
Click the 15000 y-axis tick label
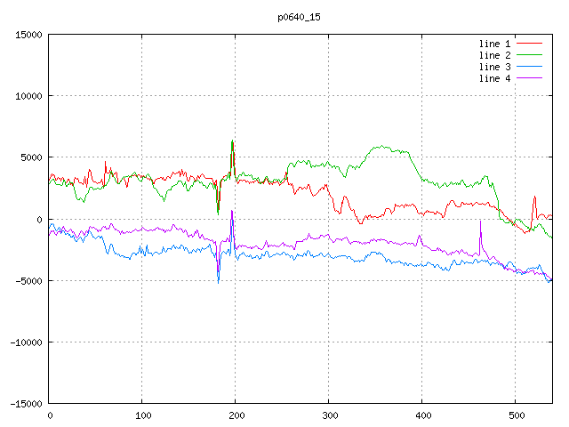[x=28, y=35]
